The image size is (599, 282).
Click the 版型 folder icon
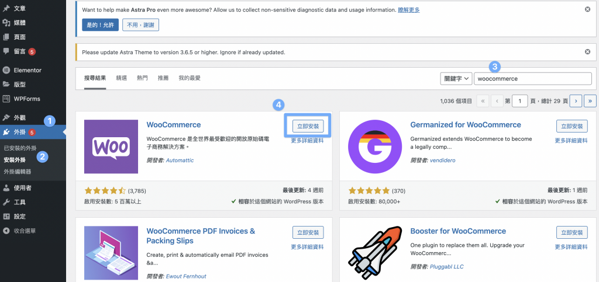tap(6, 84)
